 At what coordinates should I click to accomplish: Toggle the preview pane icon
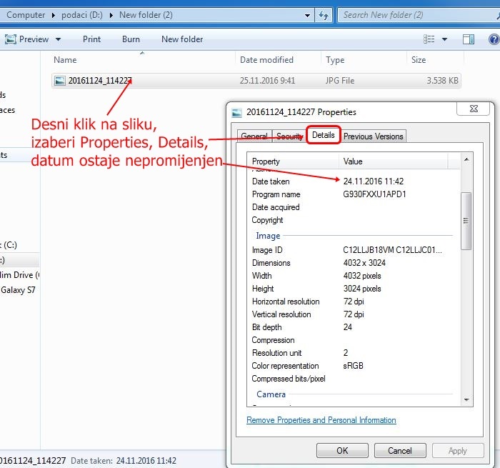pos(468,39)
